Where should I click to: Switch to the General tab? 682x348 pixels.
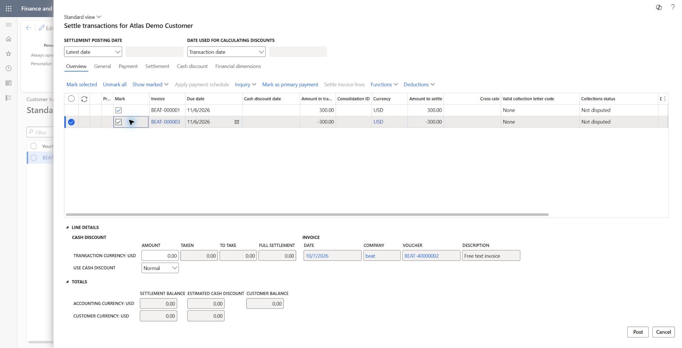click(103, 67)
